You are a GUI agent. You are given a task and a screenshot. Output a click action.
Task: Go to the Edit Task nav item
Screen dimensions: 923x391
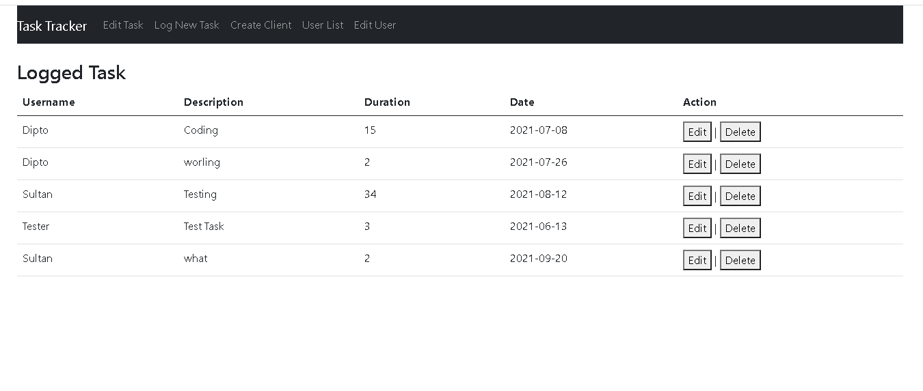(x=123, y=25)
